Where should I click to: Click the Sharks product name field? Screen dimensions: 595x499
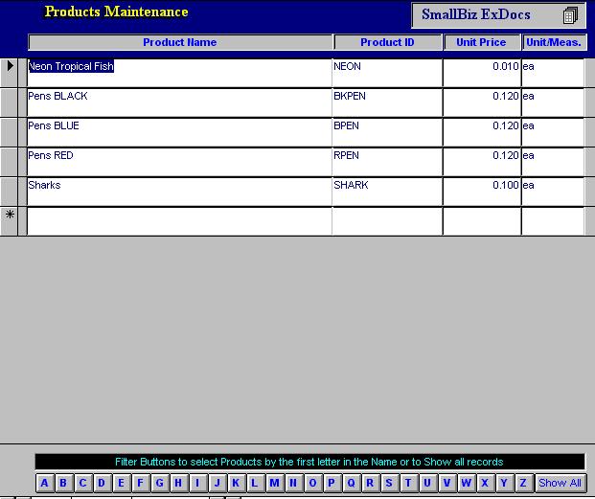pyautogui.click(x=179, y=191)
